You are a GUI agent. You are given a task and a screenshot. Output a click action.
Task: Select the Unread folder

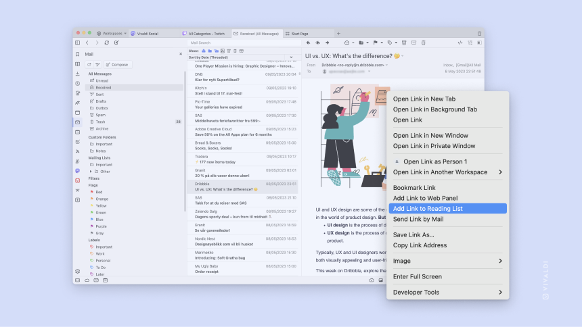pyautogui.click(x=135, y=80)
